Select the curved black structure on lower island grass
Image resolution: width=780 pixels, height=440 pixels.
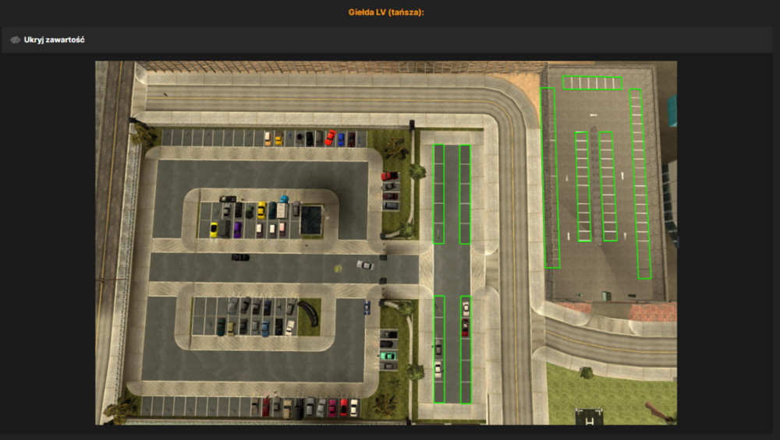pyautogui.click(x=310, y=313)
